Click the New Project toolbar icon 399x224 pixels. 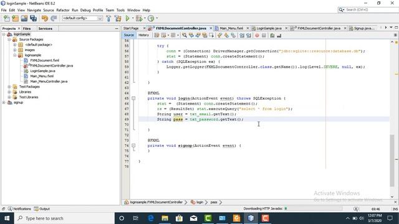click(15, 18)
